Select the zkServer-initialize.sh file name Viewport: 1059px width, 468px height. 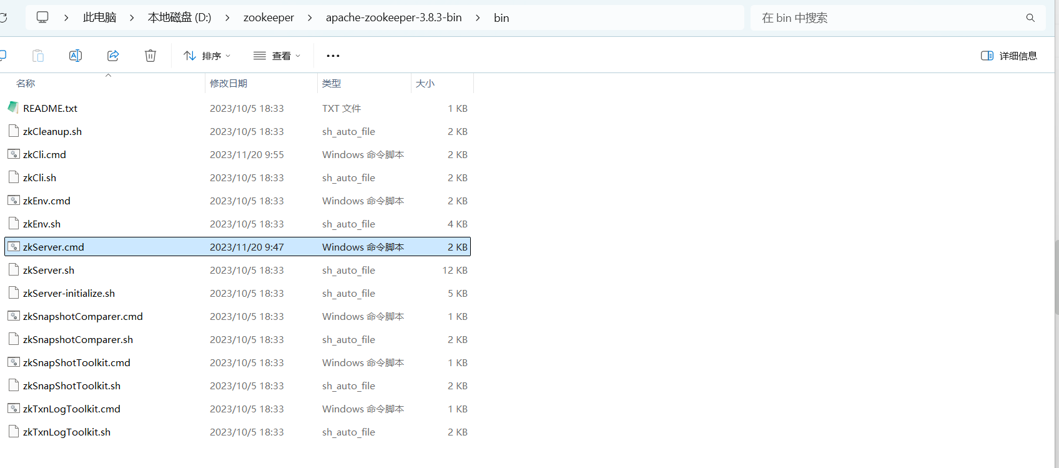pyautogui.click(x=69, y=293)
